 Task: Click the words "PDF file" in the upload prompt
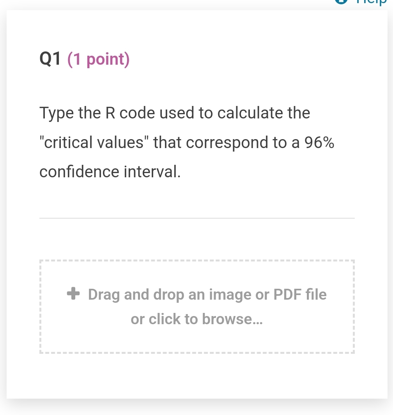[x=300, y=294]
